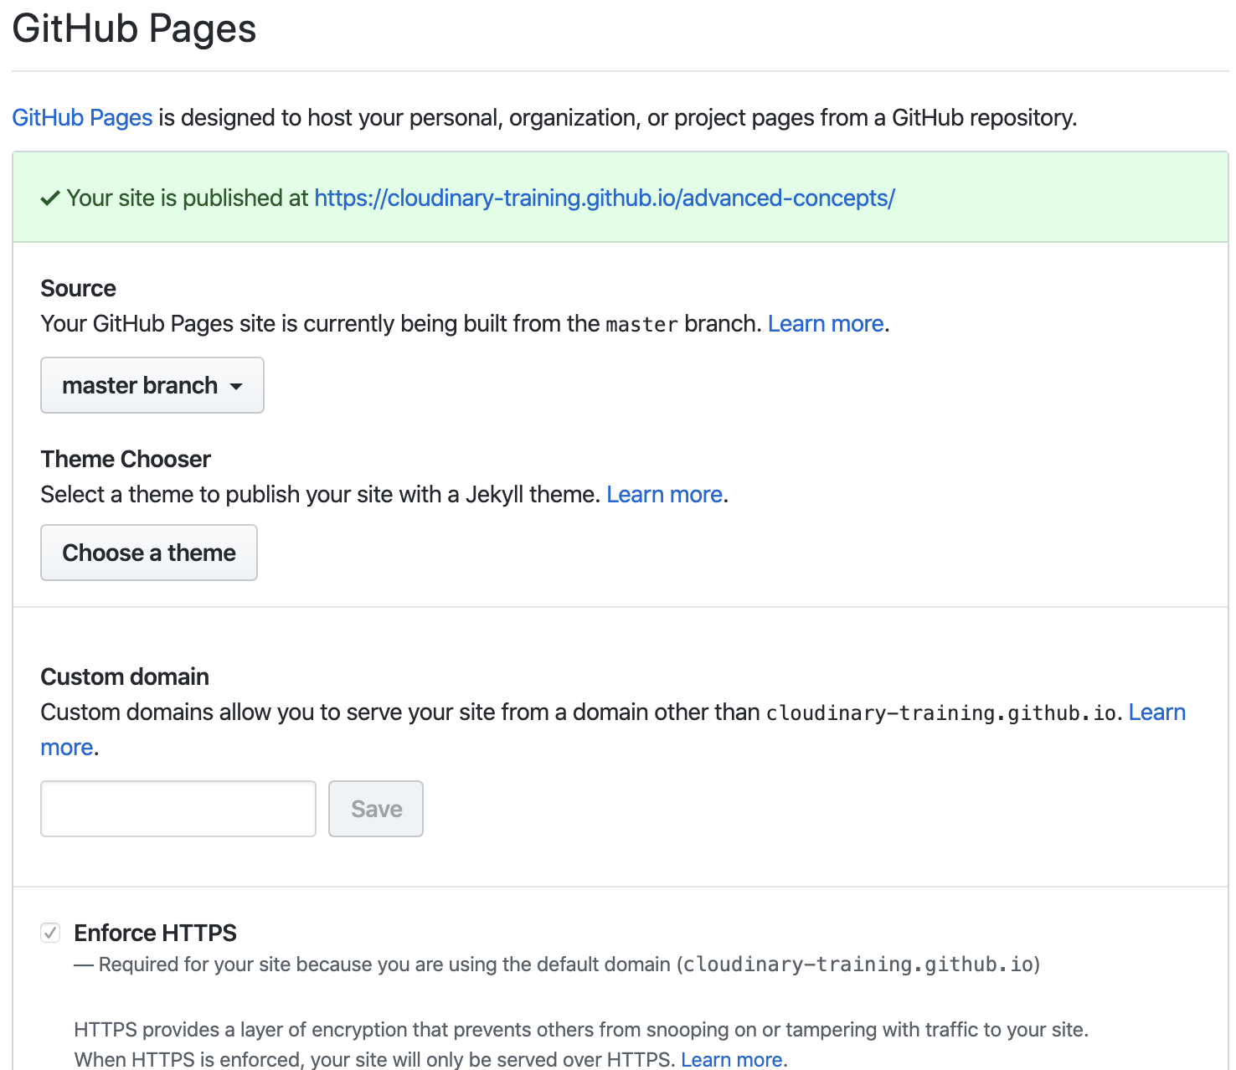Click the Source section heading
Image resolution: width=1236 pixels, height=1070 pixels.
click(79, 289)
